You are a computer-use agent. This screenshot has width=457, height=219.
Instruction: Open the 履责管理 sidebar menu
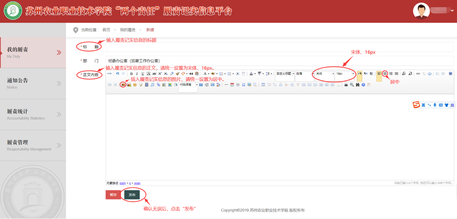coord(33,145)
